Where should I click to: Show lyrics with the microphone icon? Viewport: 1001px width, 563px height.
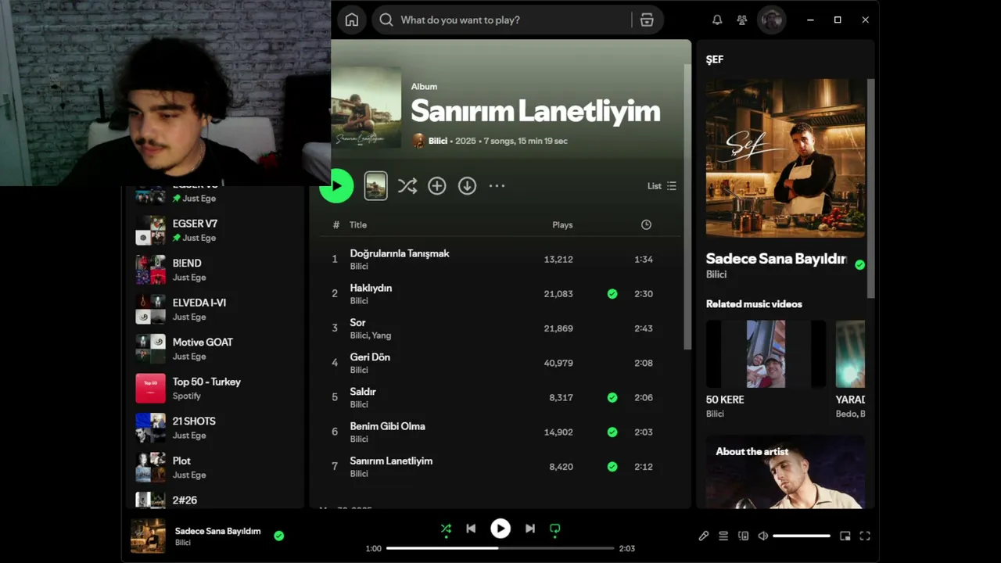tap(704, 536)
